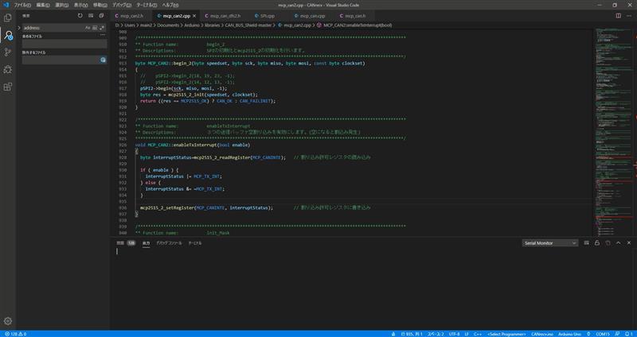Open the Extensions view in activity bar

pyautogui.click(x=8, y=87)
